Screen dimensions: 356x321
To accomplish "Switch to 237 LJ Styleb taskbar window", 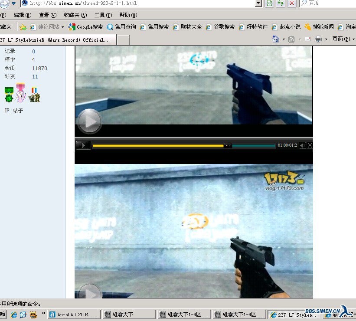I will 294,315.
